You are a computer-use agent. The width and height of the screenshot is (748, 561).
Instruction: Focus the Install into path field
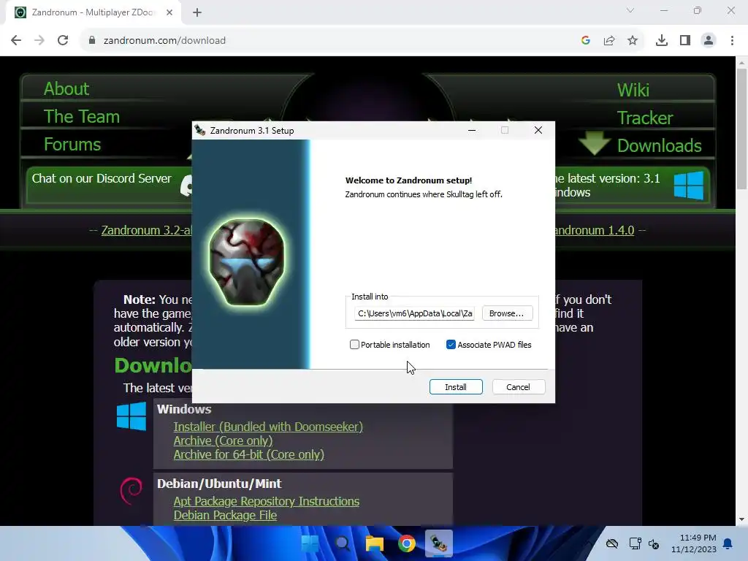415,313
